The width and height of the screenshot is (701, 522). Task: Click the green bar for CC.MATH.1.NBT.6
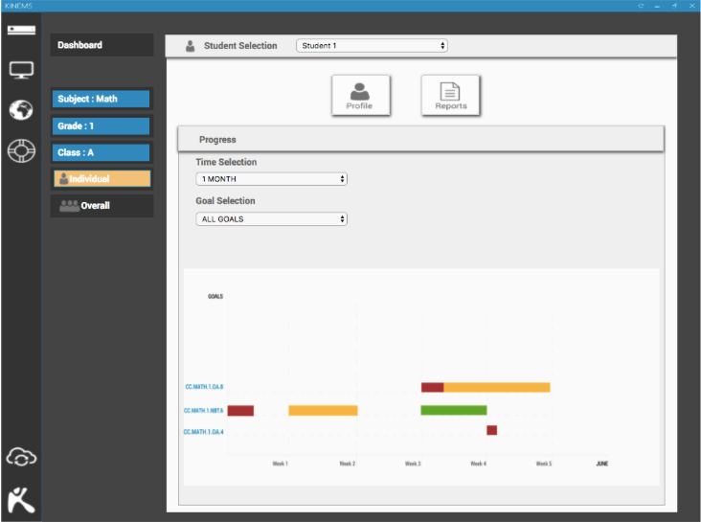pyautogui.click(x=454, y=411)
